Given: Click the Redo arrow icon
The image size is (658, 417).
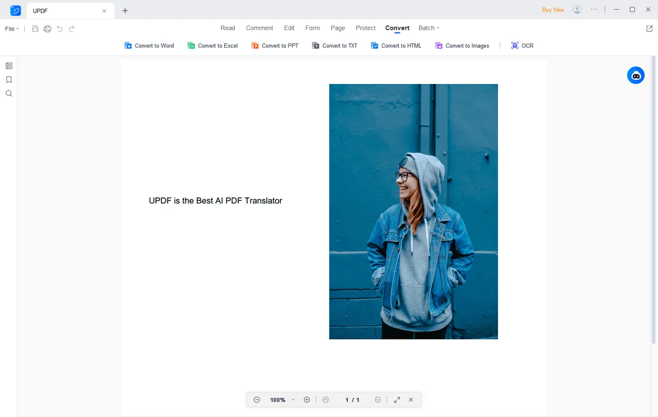Looking at the screenshot, I should coord(72,29).
